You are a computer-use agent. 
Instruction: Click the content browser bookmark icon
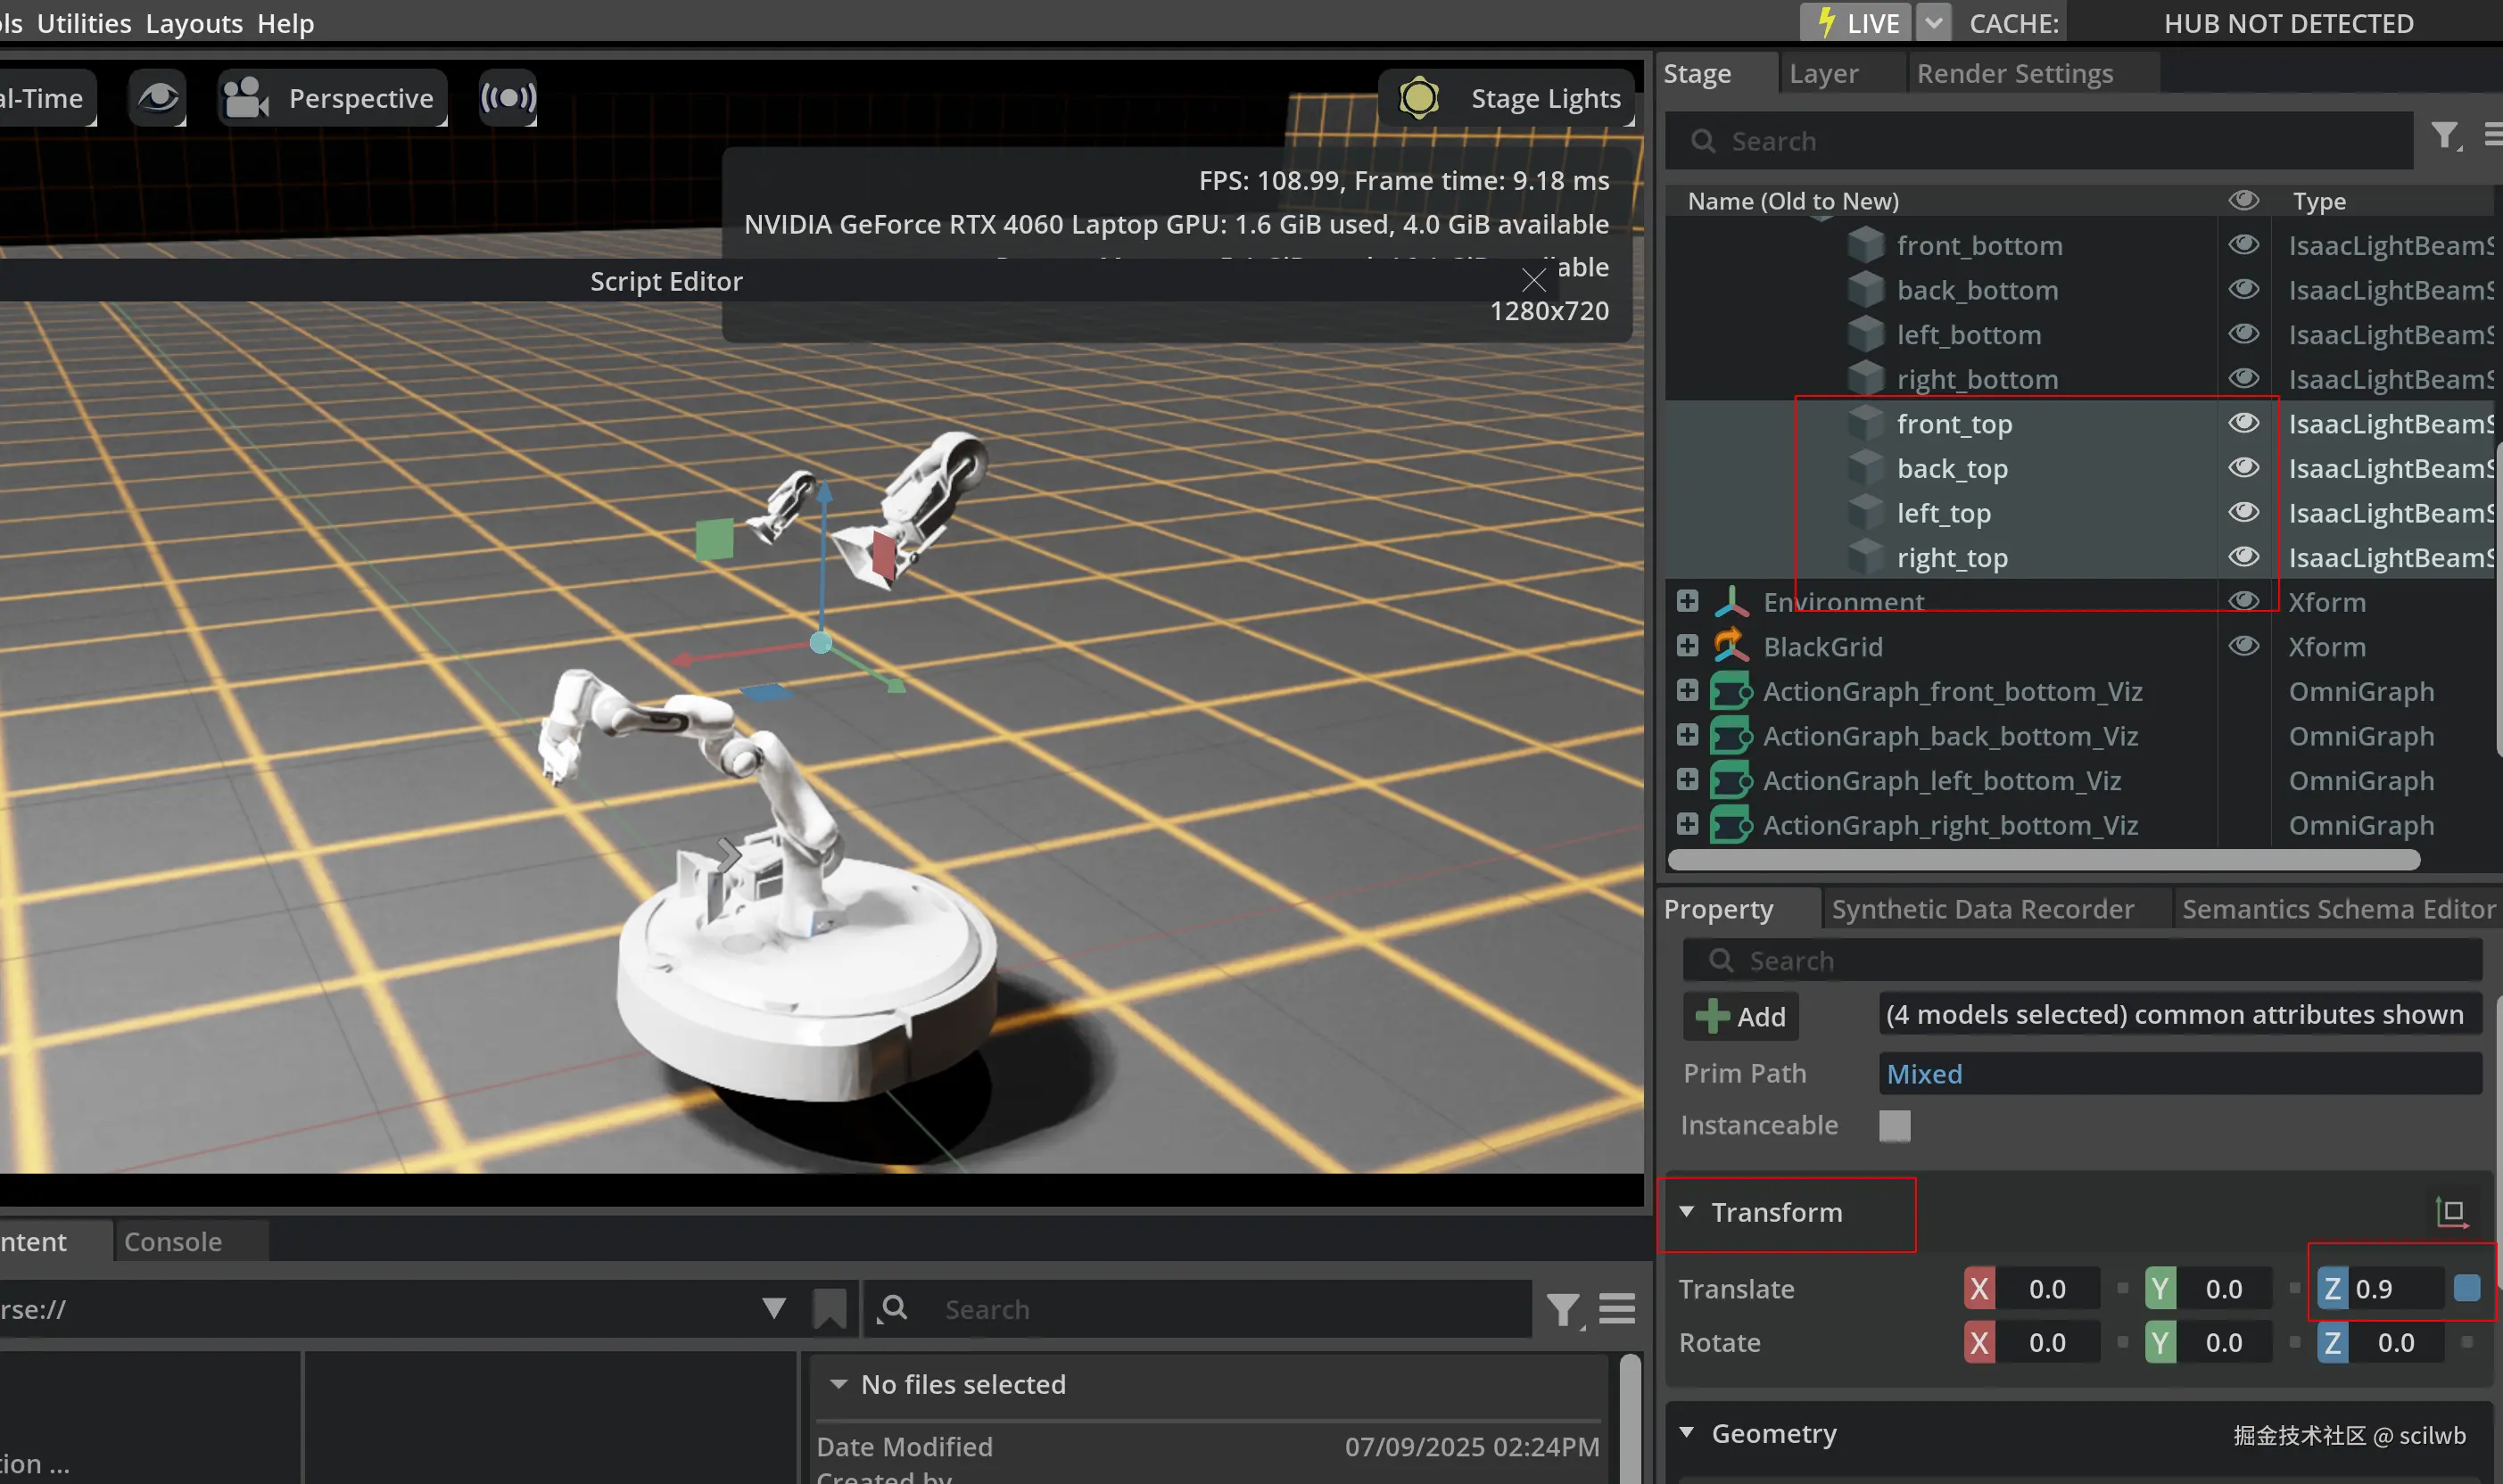click(829, 1308)
